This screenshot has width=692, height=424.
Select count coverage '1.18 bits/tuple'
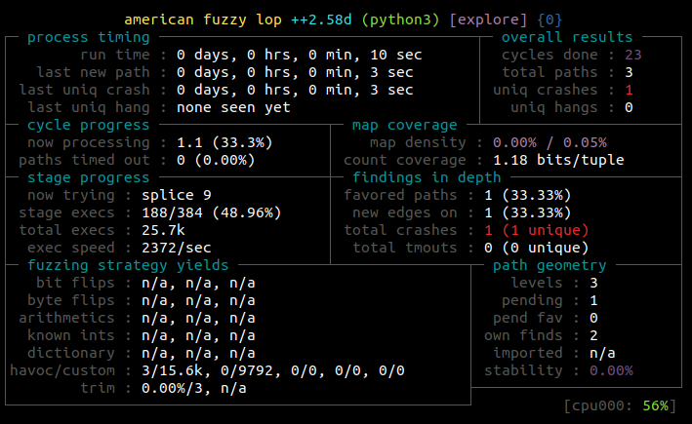click(x=558, y=160)
